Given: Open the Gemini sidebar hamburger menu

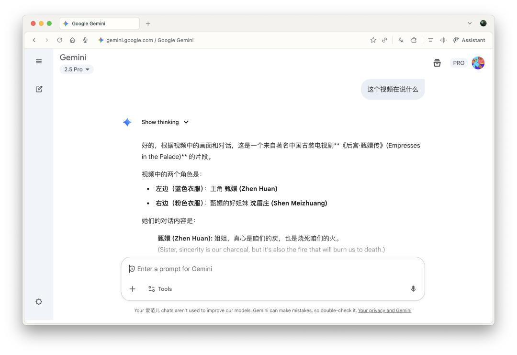Looking at the screenshot, I should tap(39, 61).
